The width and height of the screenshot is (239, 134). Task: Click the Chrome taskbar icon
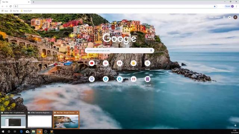point(40,131)
